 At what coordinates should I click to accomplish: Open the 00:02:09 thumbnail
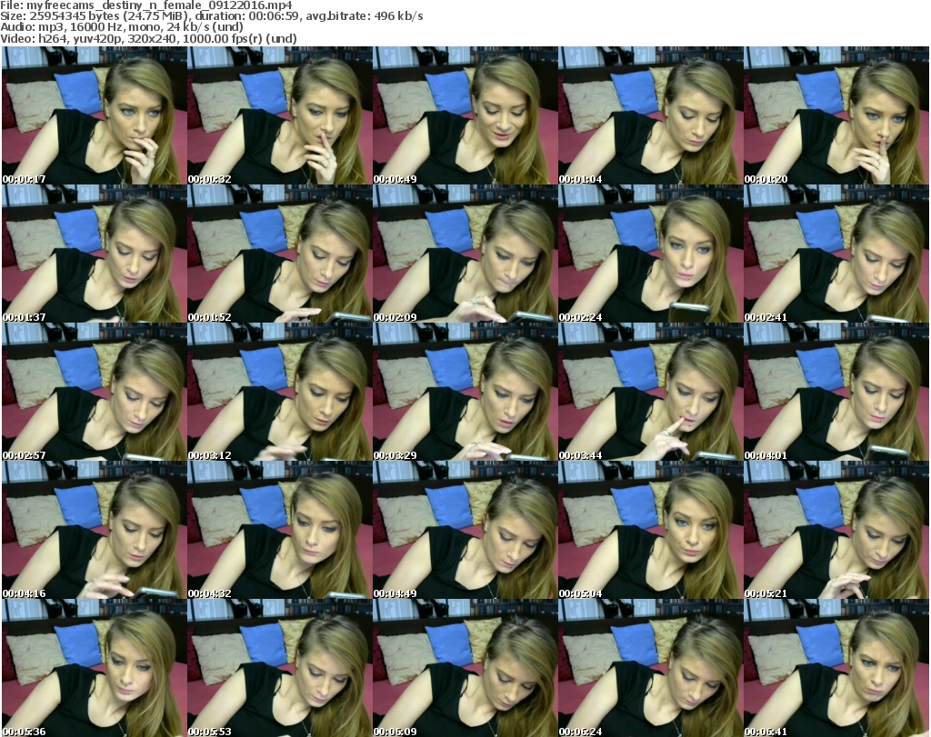click(x=464, y=254)
